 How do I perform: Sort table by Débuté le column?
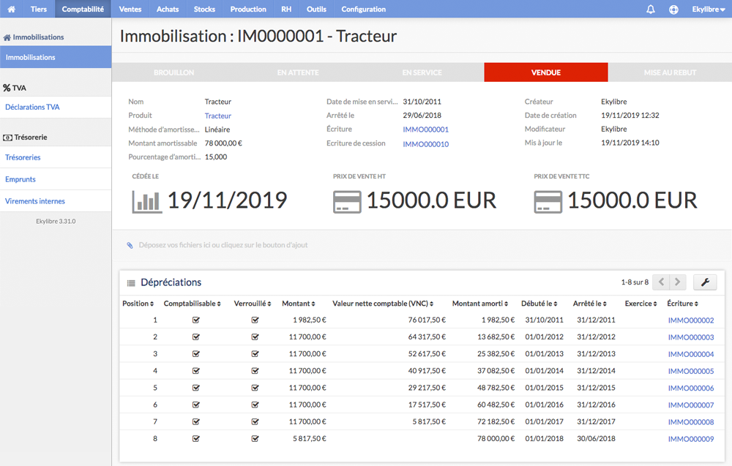539,303
